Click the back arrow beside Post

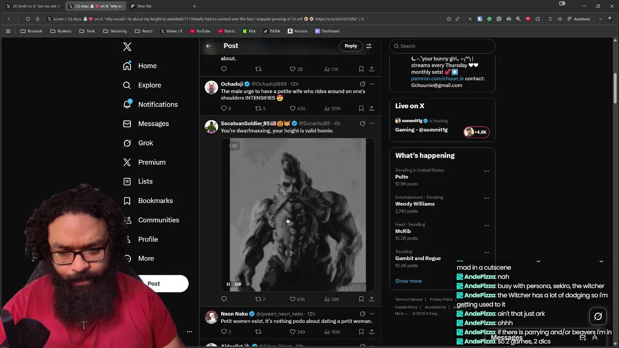[x=208, y=46]
